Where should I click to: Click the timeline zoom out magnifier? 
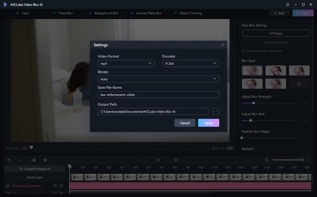pos(267,160)
